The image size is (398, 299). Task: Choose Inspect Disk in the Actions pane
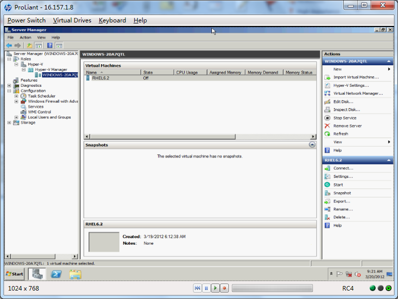[x=346, y=110]
